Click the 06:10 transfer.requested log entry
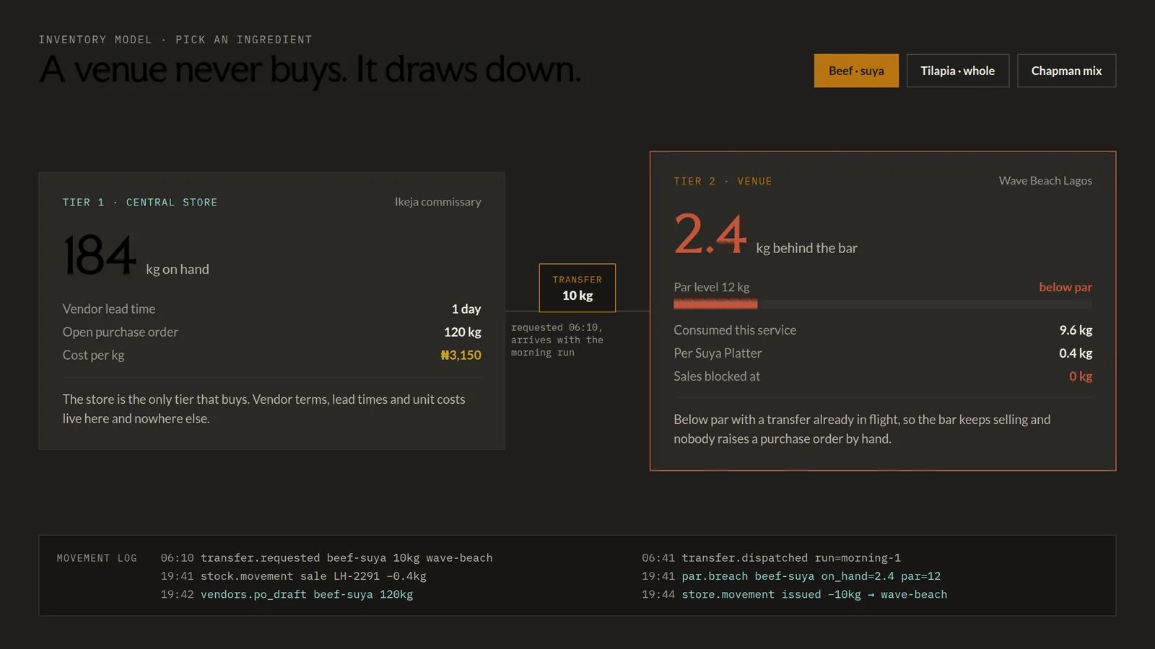1155x649 pixels. 326,557
